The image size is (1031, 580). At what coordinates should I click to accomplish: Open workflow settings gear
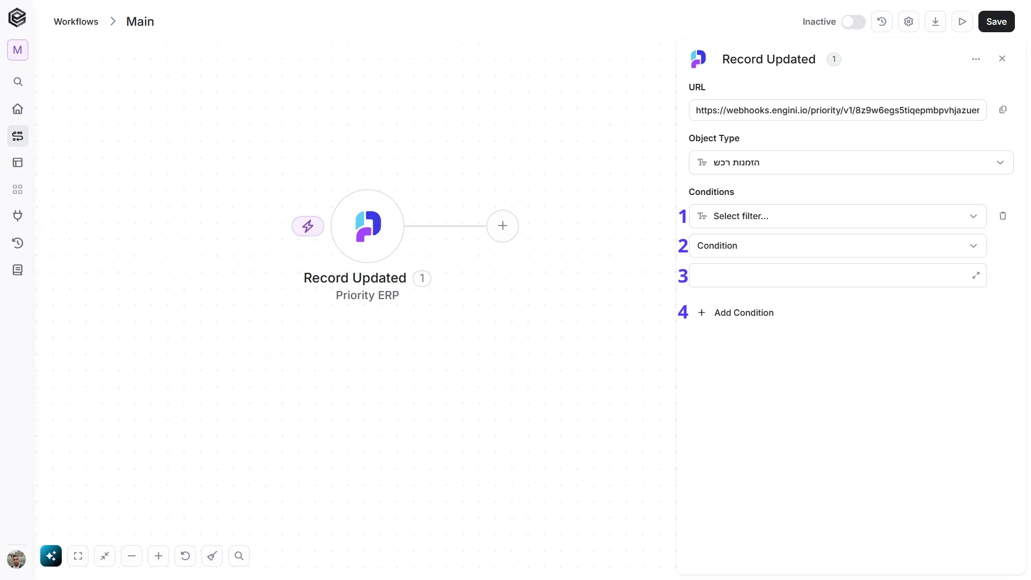tap(909, 21)
